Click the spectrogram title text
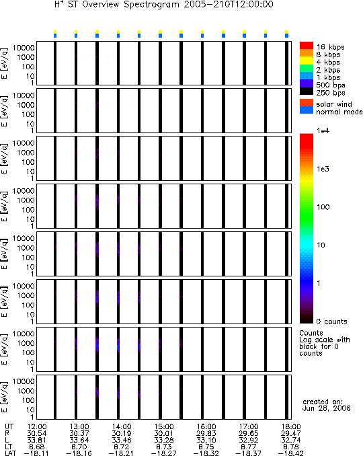Image resolution: width=363 pixels, height=456 pixels. 164,5
